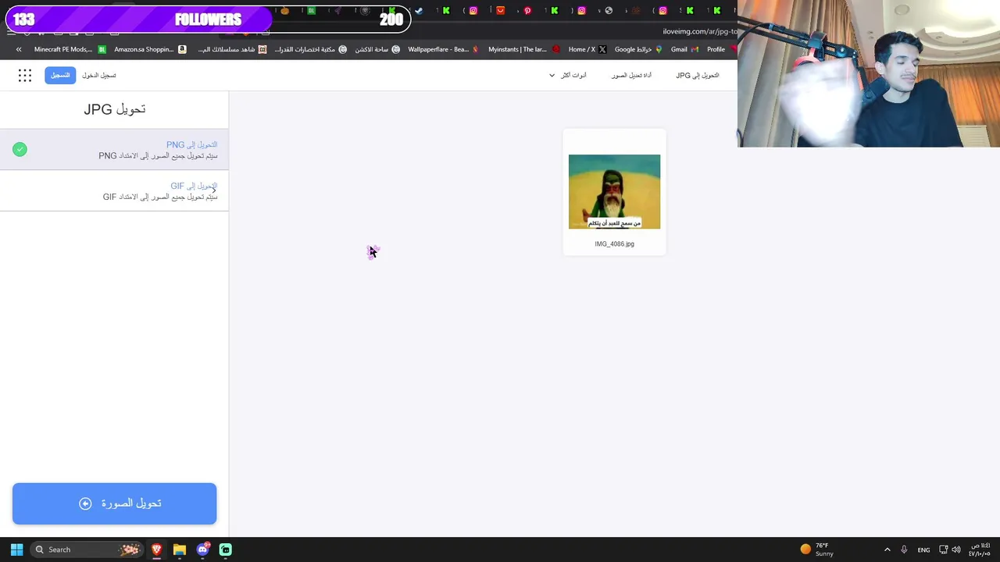Click the green PNG selected checkmark
This screenshot has width=1000, height=562.
tap(20, 149)
